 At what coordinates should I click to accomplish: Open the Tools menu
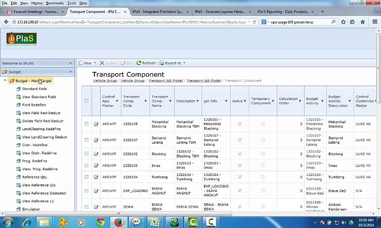pos(72,3)
